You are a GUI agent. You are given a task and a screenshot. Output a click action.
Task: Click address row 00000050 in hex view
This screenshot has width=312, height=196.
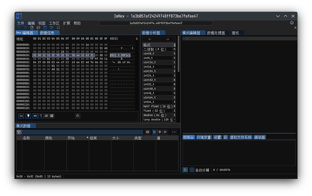point(23,63)
